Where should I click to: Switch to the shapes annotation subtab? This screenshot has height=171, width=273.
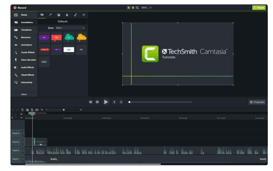pos(59,15)
